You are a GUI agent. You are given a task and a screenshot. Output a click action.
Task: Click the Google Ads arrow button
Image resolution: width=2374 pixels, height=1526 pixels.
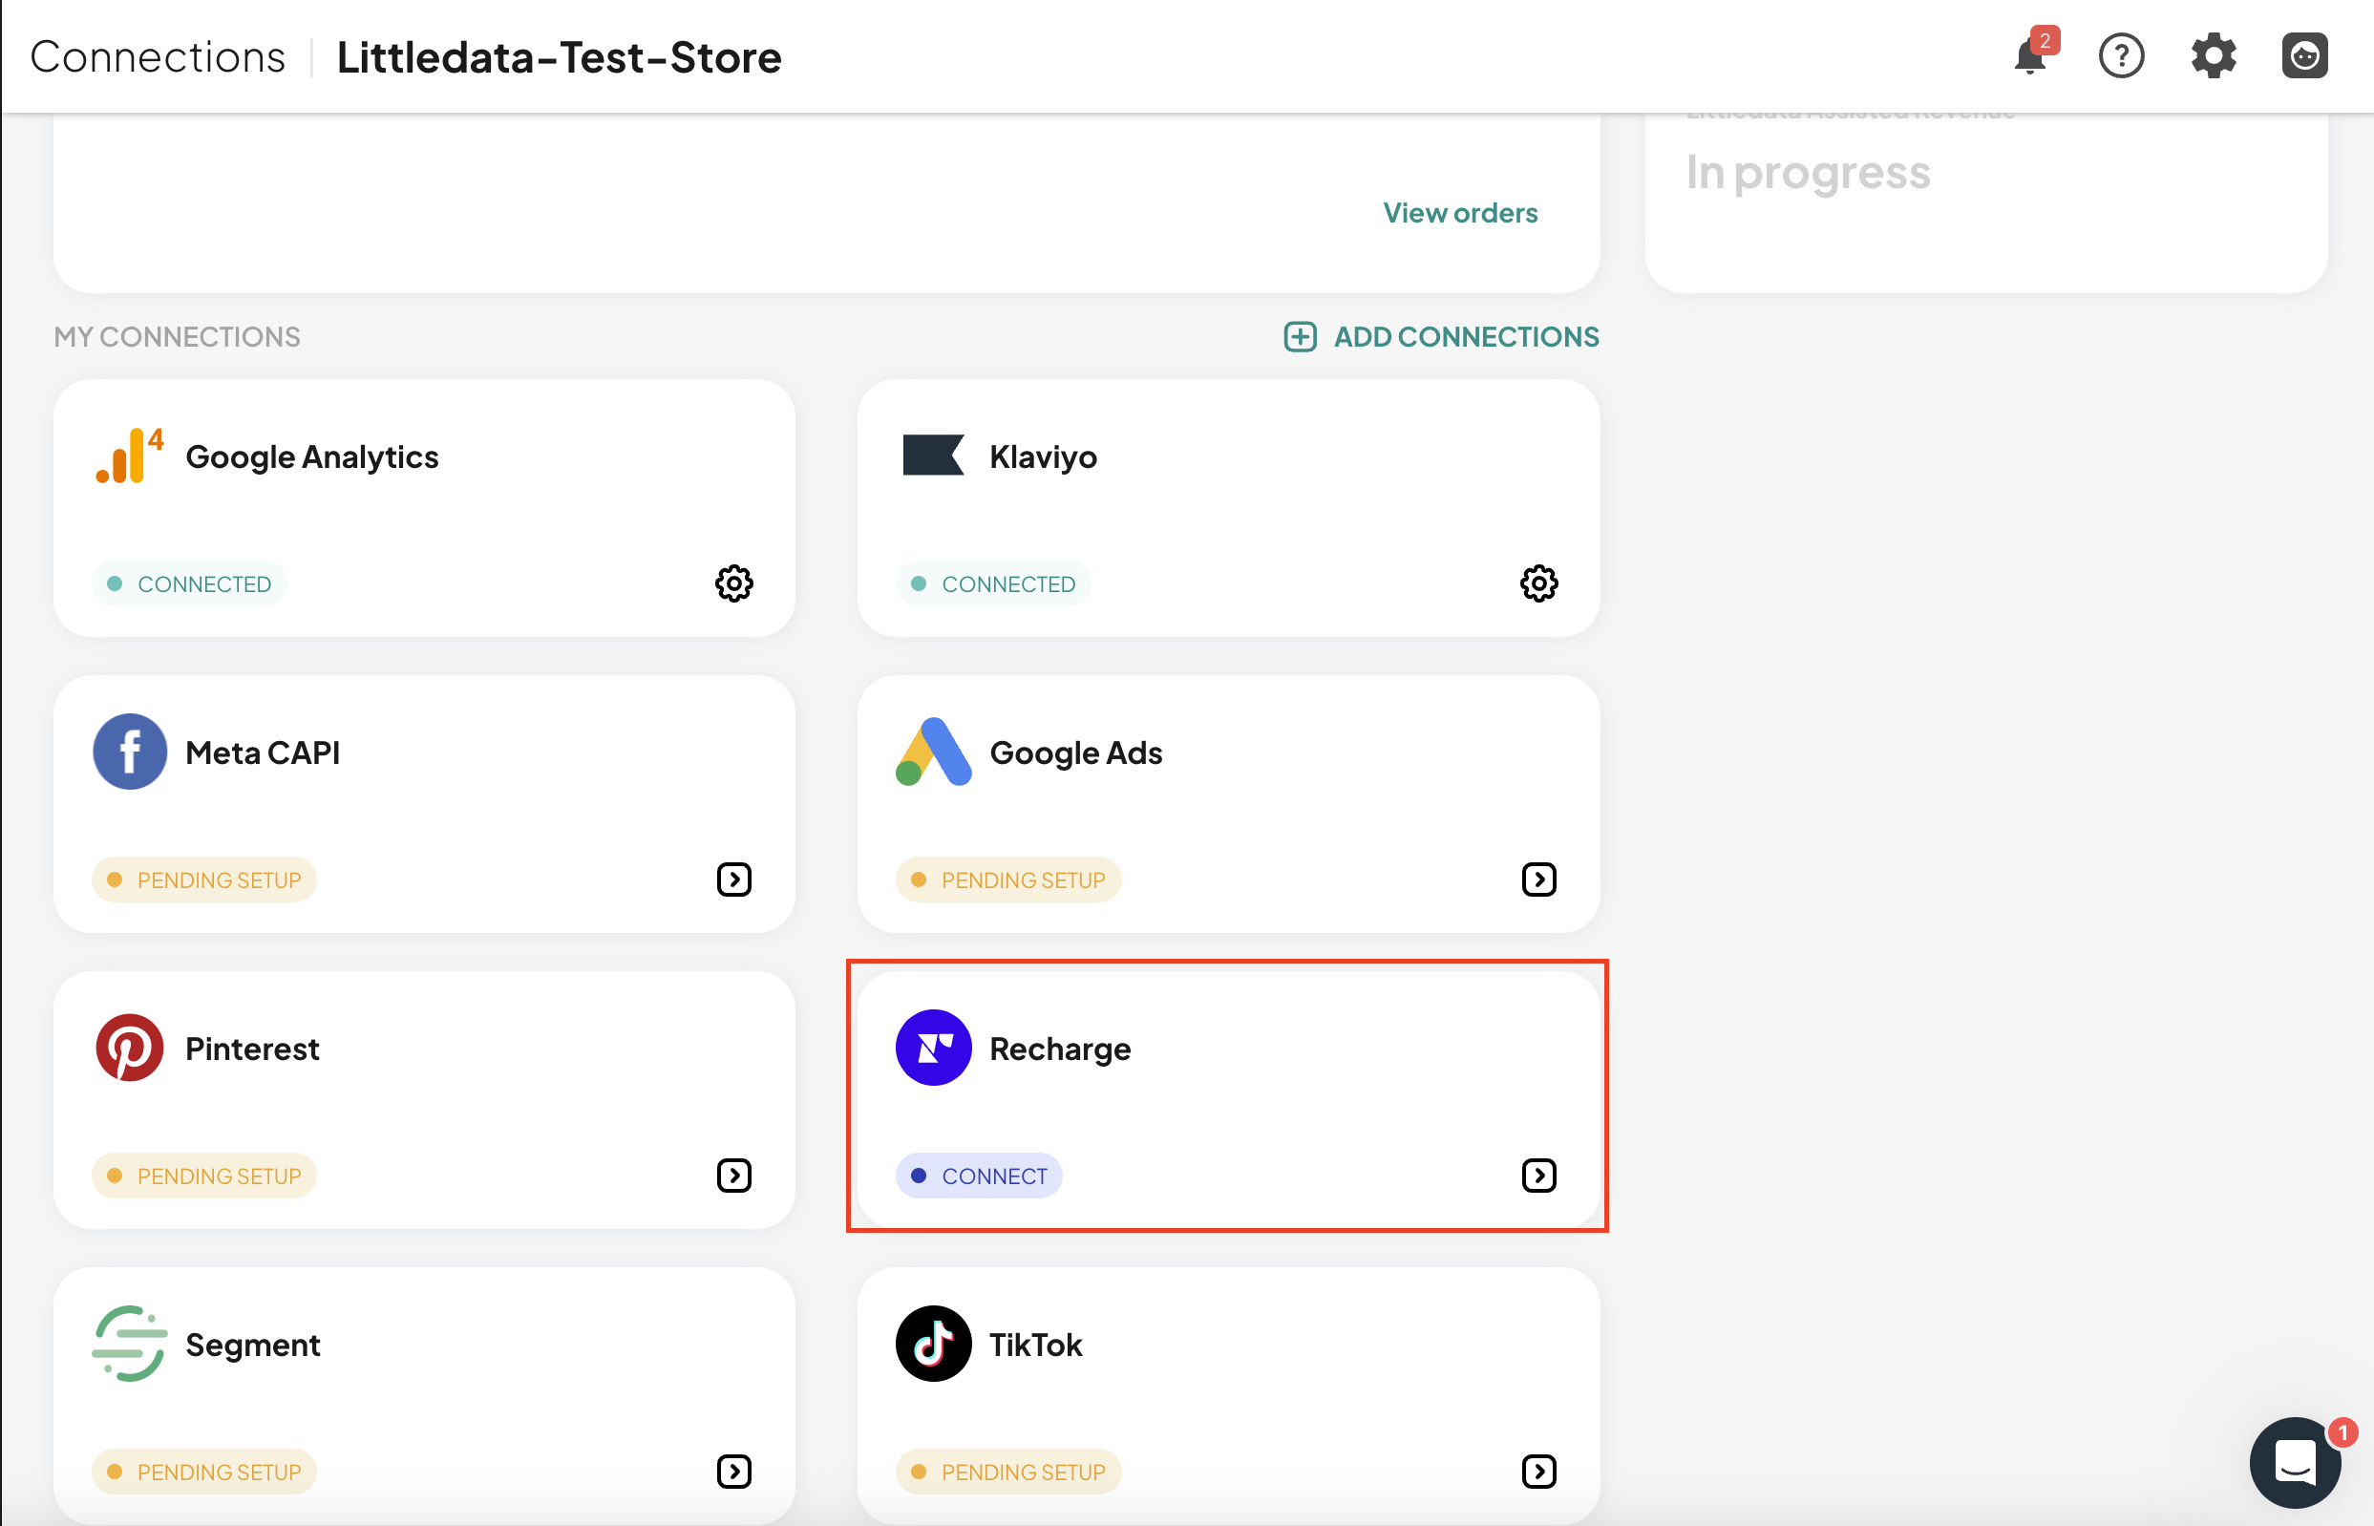click(1538, 880)
